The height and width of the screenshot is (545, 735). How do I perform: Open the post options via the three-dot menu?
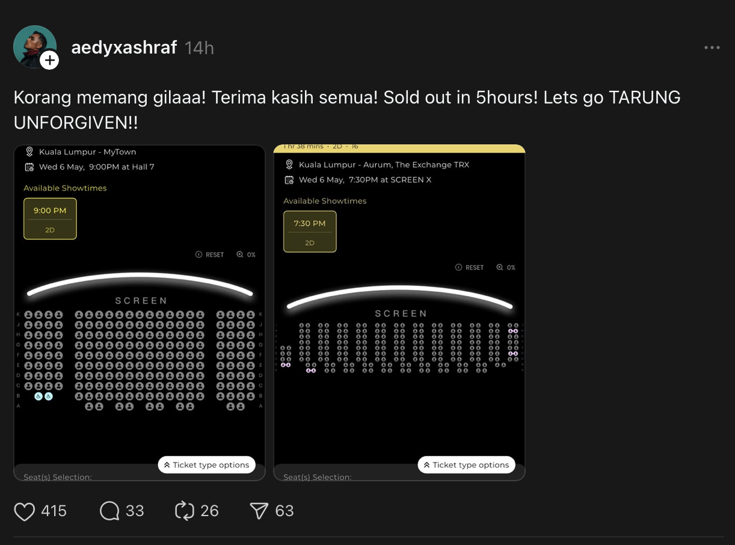(x=712, y=47)
